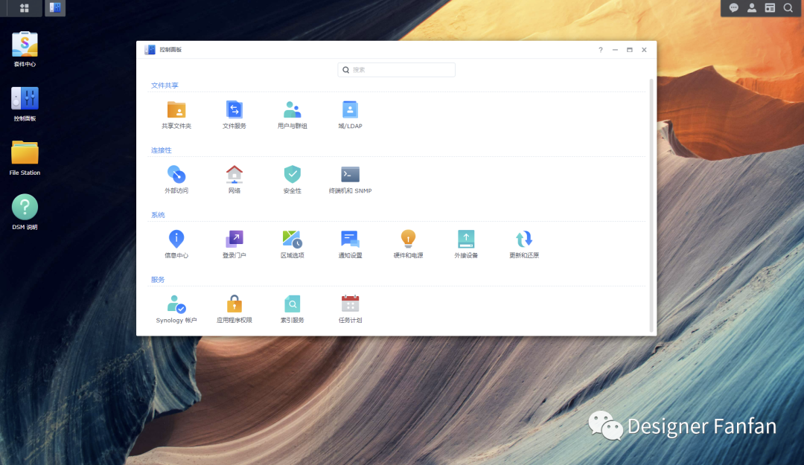This screenshot has width=804, height=465.
Task: Open the Synology 帐户 account icon
Action: [x=176, y=304]
